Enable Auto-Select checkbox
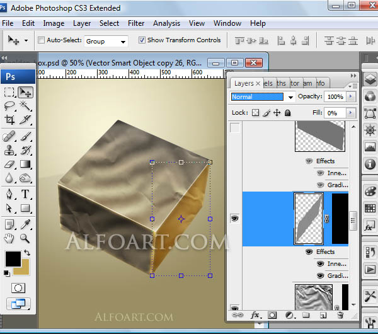This screenshot has height=334, width=378. point(41,40)
